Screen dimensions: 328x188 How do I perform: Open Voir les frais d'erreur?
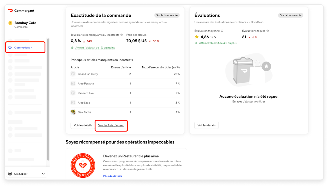[x=111, y=126]
